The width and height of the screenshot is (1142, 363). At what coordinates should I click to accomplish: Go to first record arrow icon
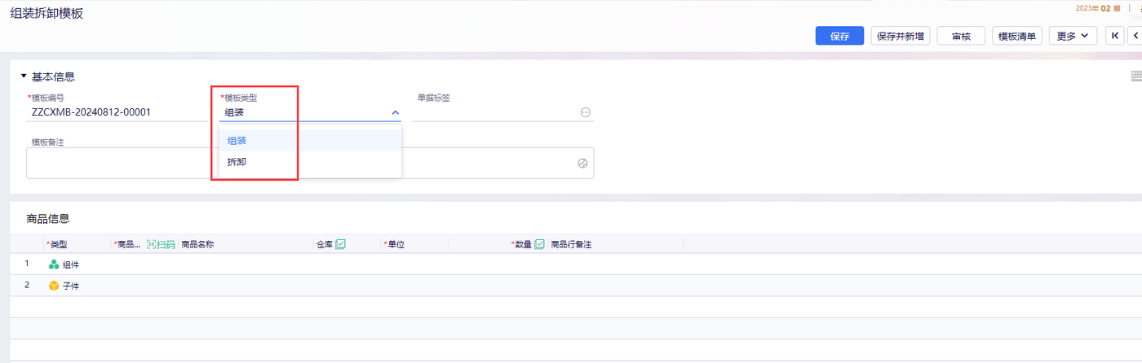coord(1115,36)
